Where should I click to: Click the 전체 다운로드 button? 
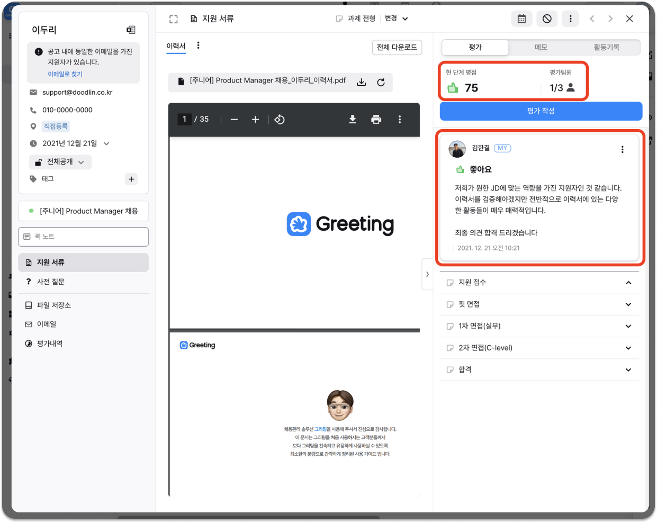click(x=397, y=47)
